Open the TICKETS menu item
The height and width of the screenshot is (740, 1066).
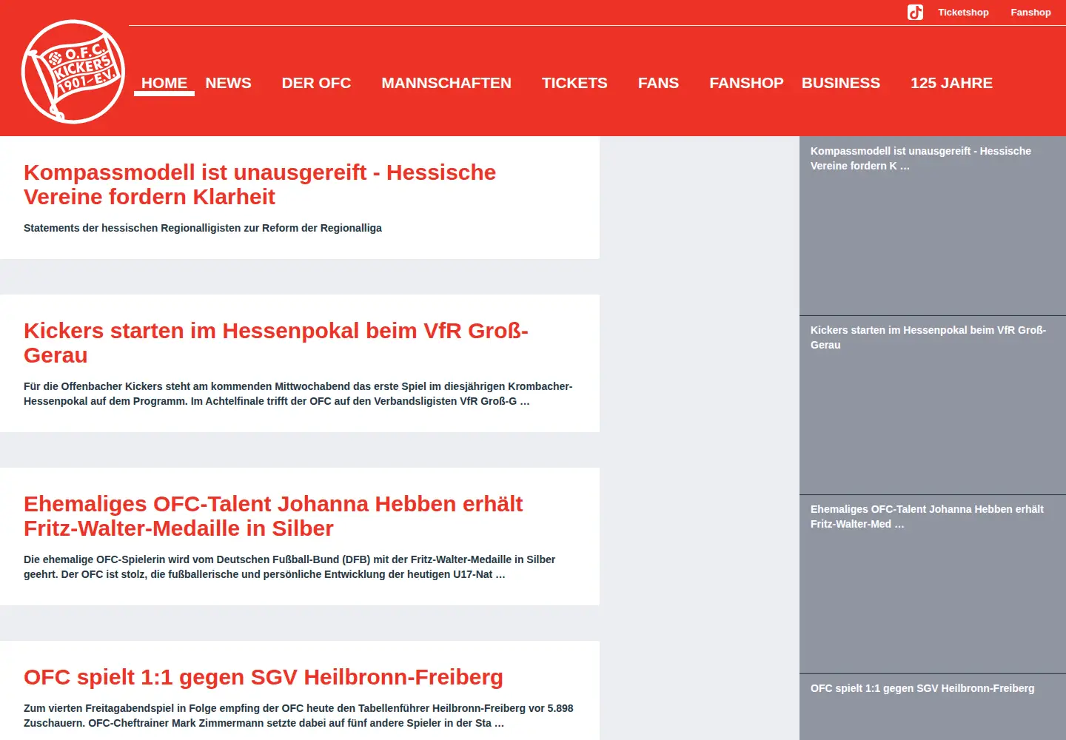pyautogui.click(x=574, y=83)
